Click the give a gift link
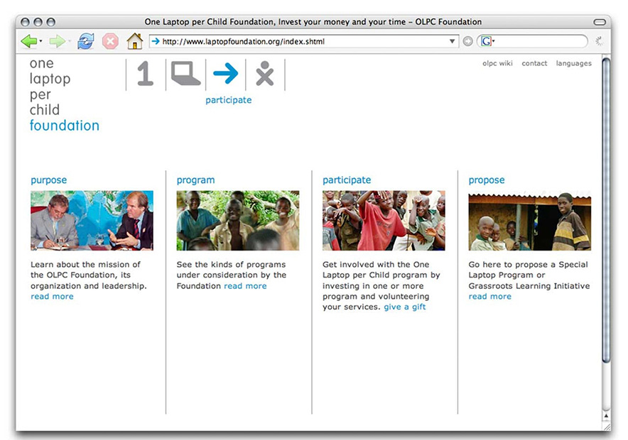Screen dimensions: 628x440 click(x=405, y=307)
